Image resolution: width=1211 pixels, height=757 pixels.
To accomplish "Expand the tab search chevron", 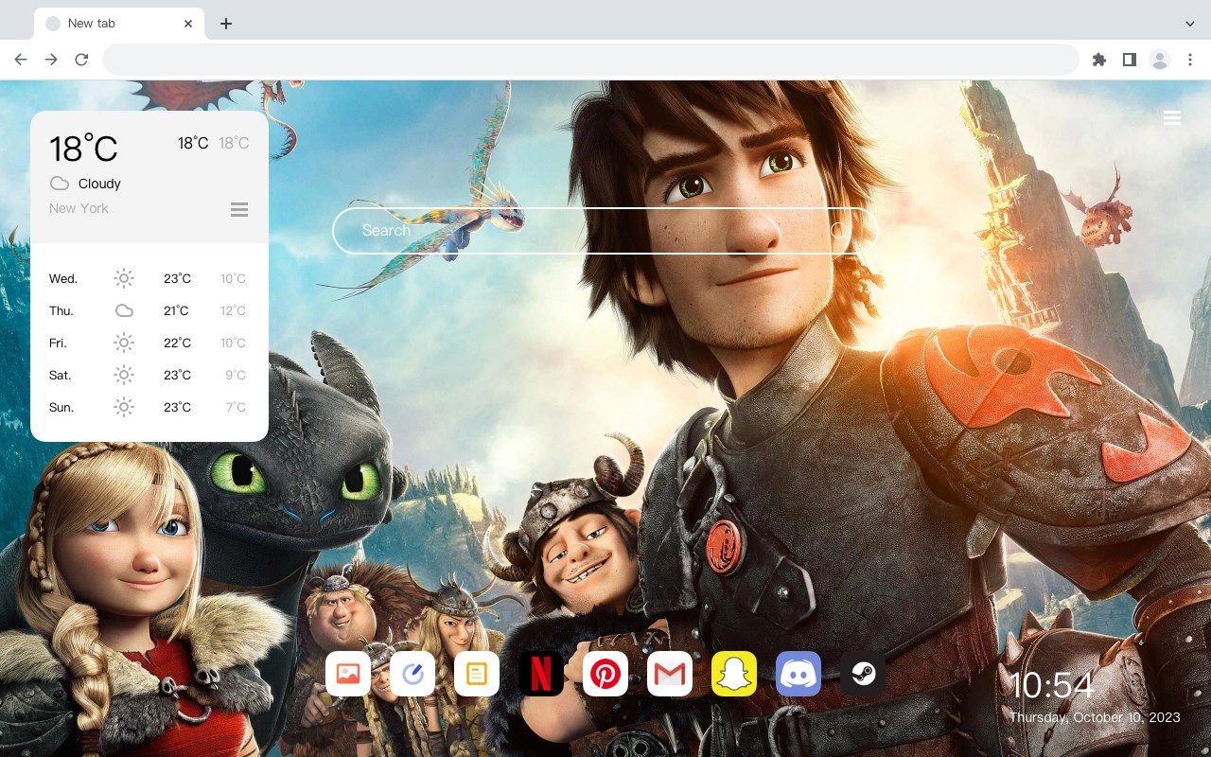I will (1190, 24).
